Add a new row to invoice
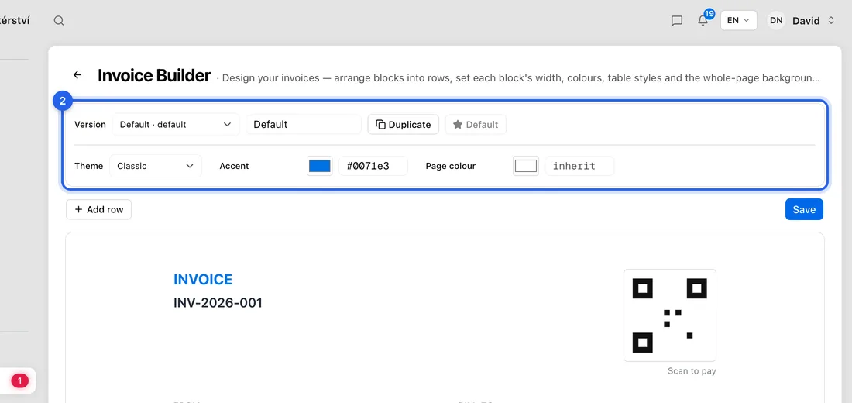This screenshot has width=852, height=403. click(x=99, y=209)
